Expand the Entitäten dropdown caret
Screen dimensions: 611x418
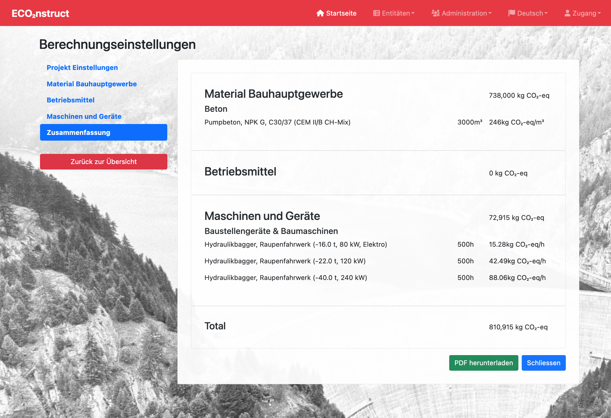[413, 13]
